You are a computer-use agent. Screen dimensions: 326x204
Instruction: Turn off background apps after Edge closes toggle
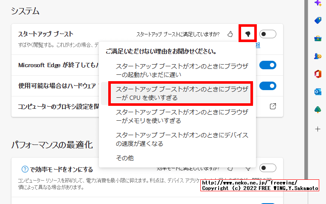pyautogui.click(x=267, y=65)
